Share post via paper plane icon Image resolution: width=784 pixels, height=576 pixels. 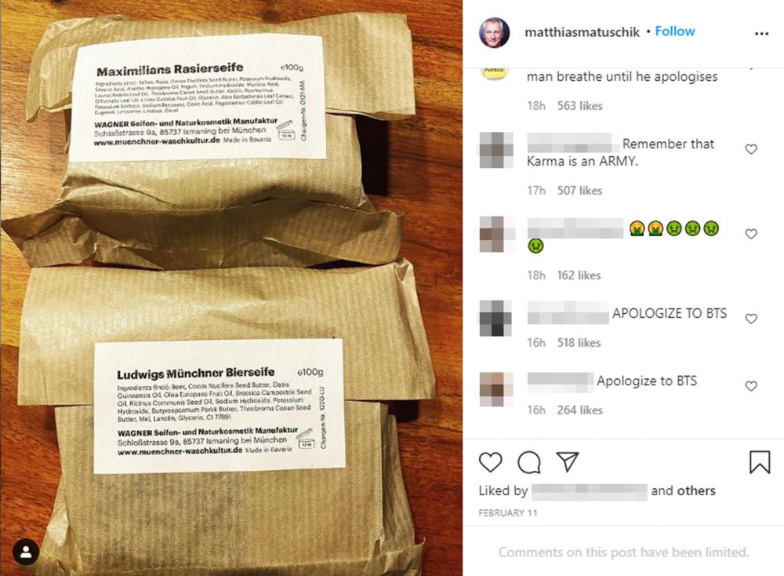pyautogui.click(x=568, y=461)
